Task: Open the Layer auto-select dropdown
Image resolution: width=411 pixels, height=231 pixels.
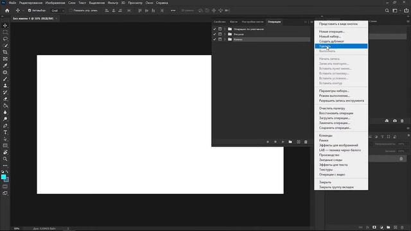Action: 57,10
